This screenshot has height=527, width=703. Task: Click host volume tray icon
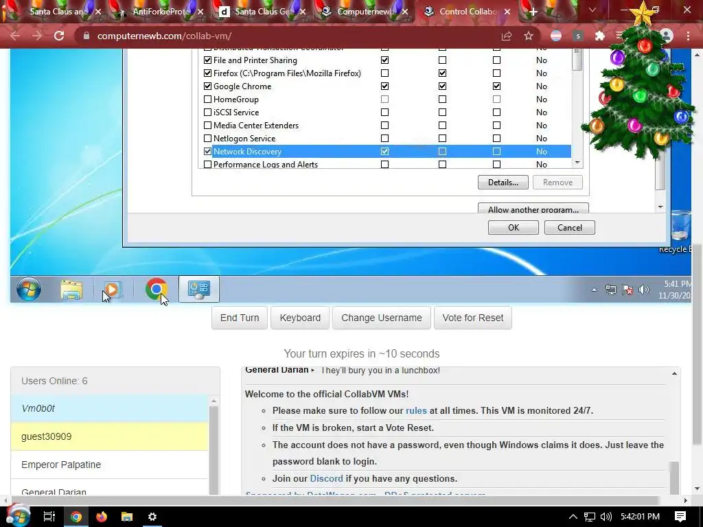[x=606, y=517]
